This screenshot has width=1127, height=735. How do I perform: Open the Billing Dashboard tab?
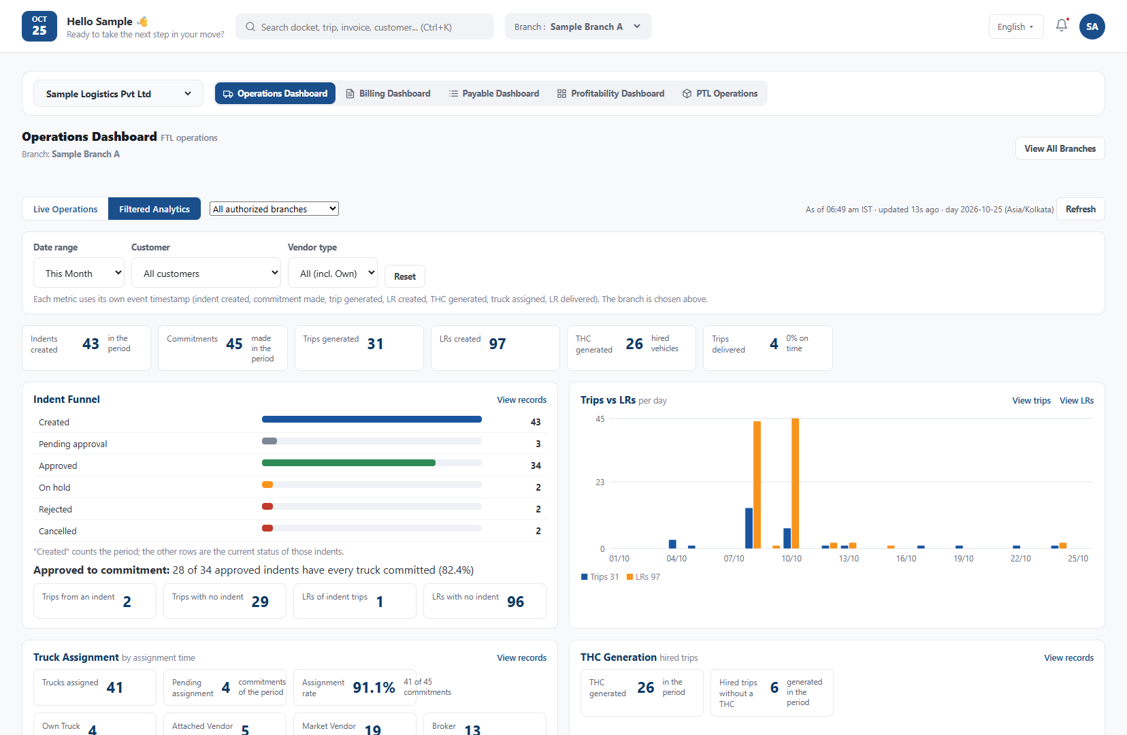click(388, 94)
